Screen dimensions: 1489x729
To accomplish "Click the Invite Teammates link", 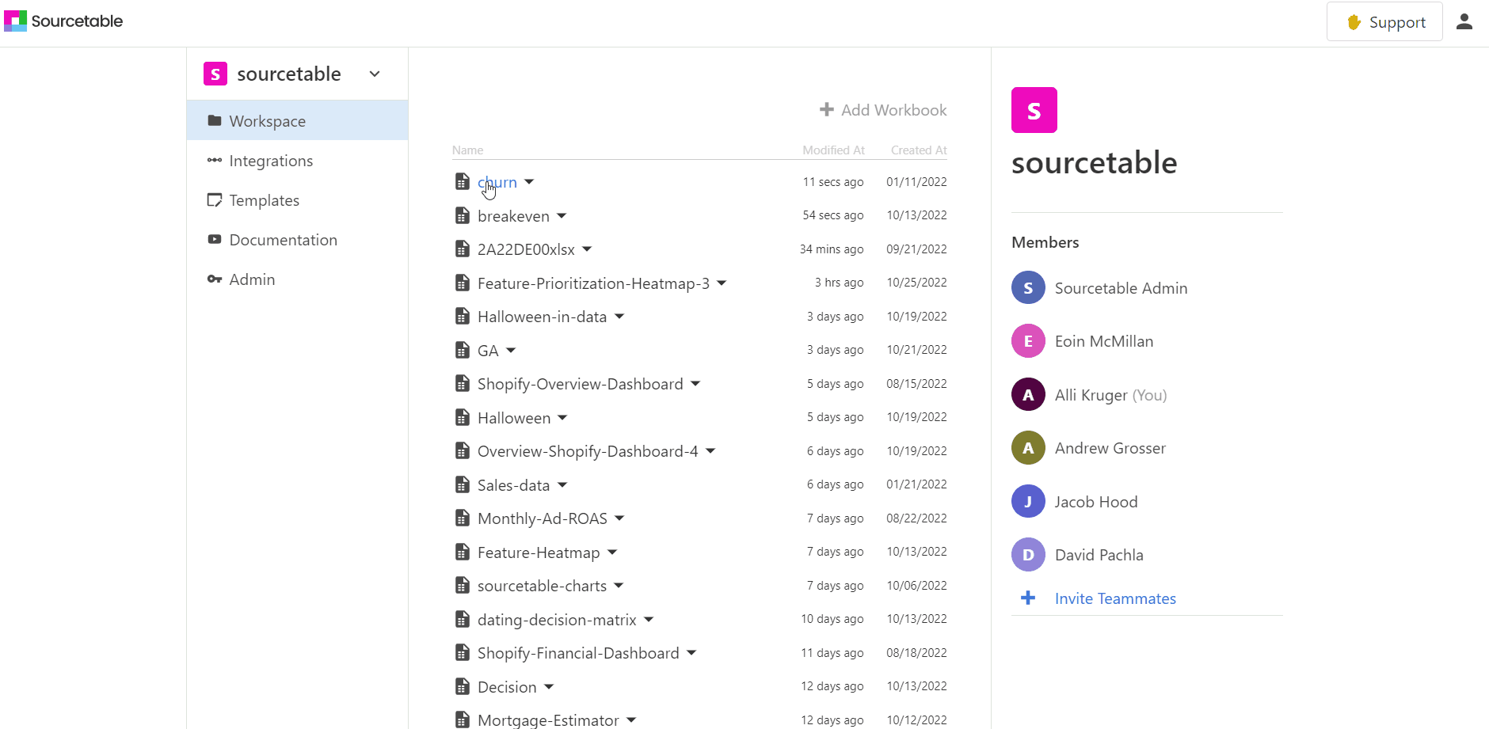I will pos(1114,598).
